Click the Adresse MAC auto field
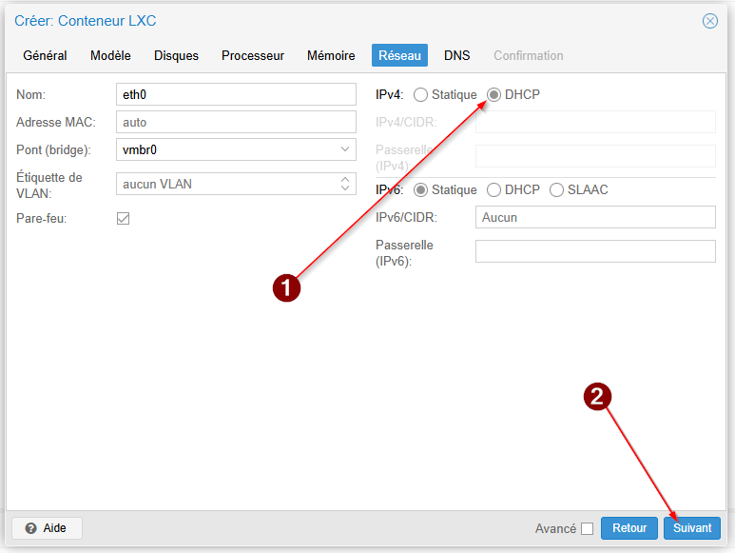The height and width of the screenshot is (553, 735). (x=236, y=122)
